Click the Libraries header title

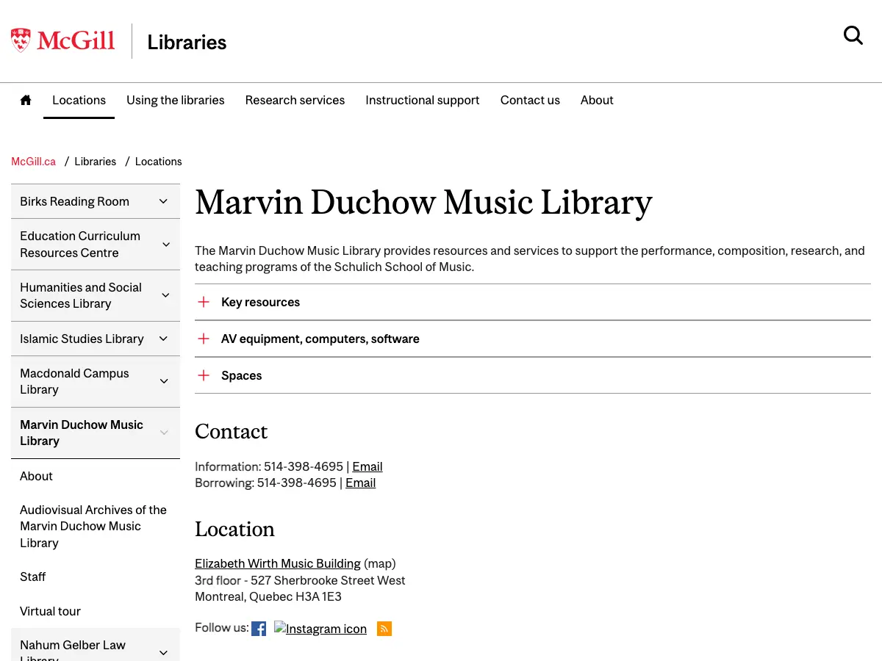point(187,42)
